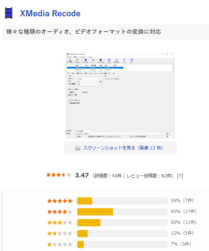
Task: Click the [?] help link after review count
Action: click(x=180, y=176)
